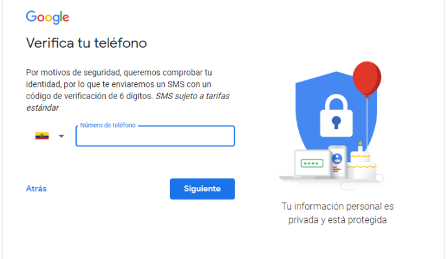Click the SMS sujeto a tarifas estándar text
Image resolution: width=448 pixels, height=259 pixels.
point(192,96)
